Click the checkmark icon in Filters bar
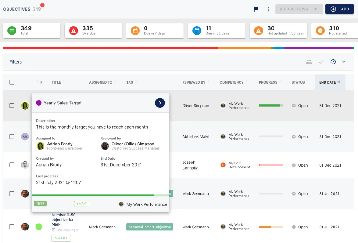The image size is (358, 243). 321,62
